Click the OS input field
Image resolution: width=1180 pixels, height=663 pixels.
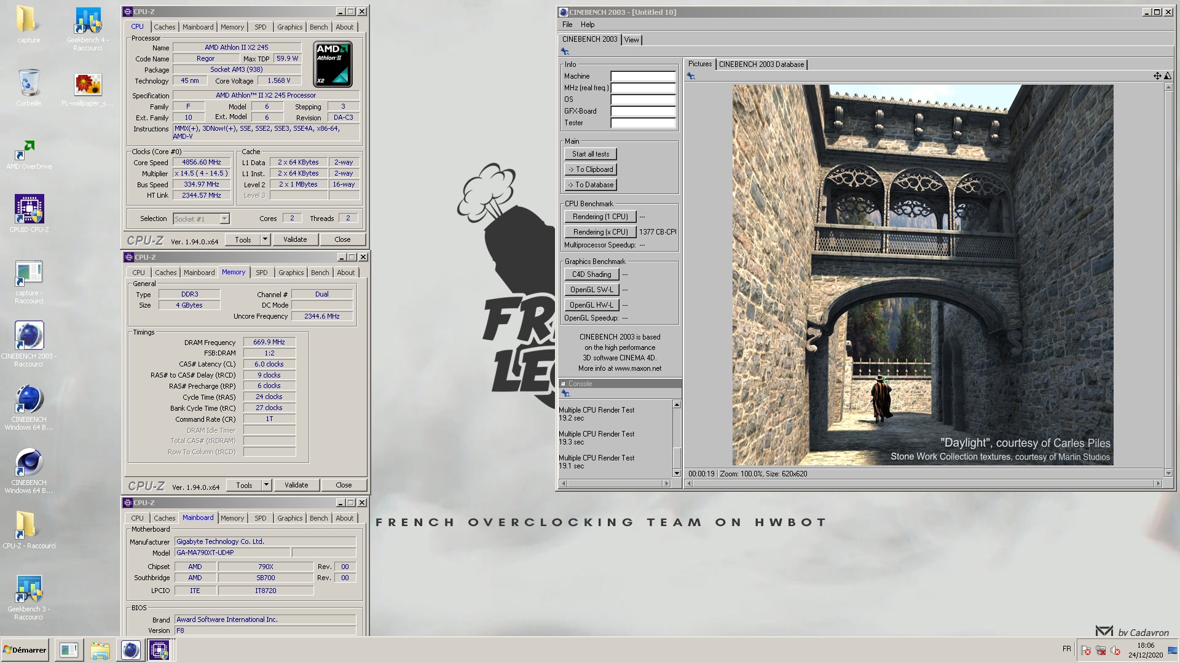click(643, 99)
